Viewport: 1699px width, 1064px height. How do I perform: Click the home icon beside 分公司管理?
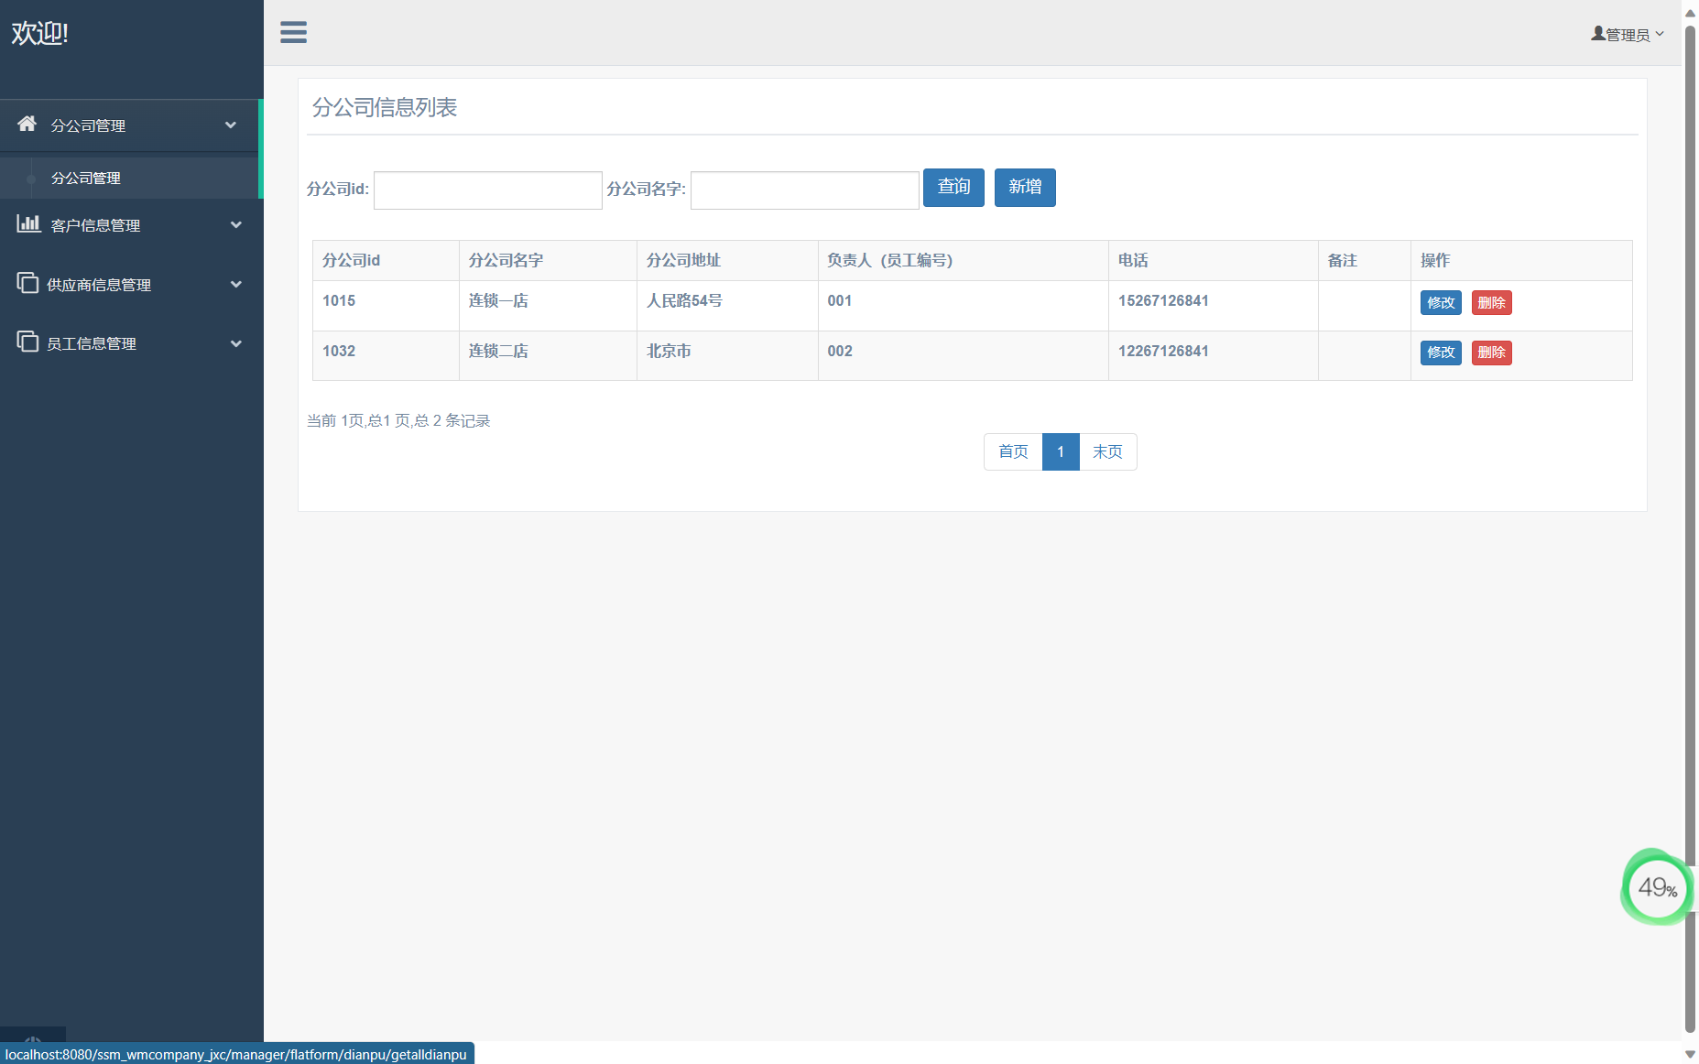[27, 124]
